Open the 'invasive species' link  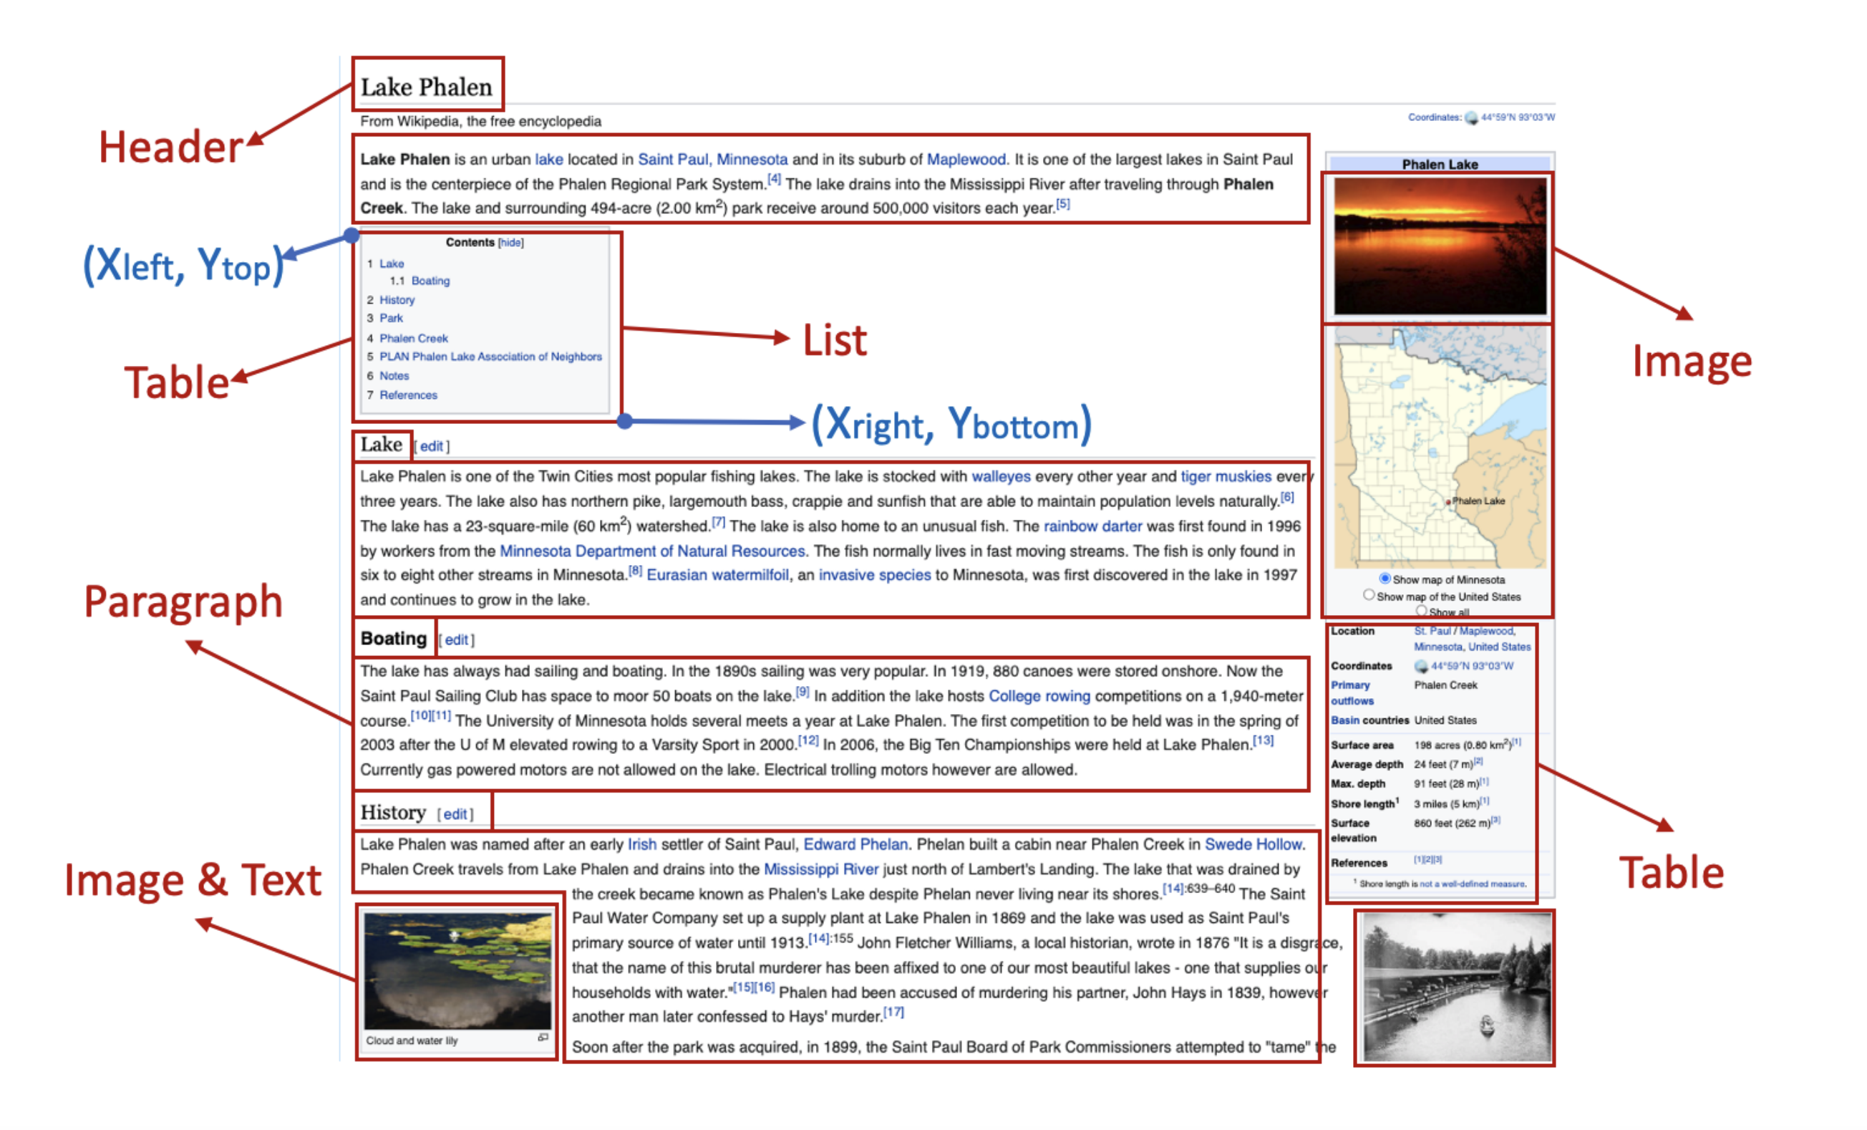[x=874, y=575]
